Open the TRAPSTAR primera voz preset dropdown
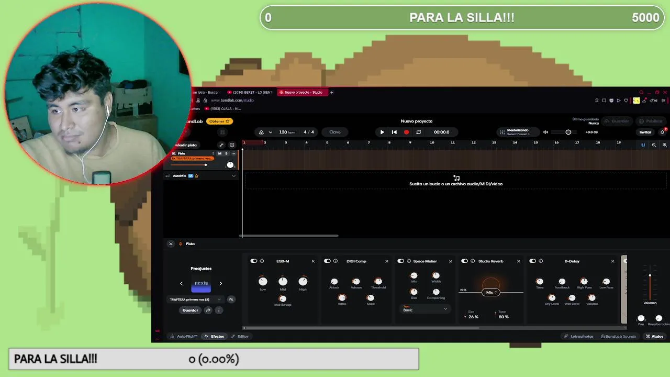The image size is (670, 377). (195, 300)
